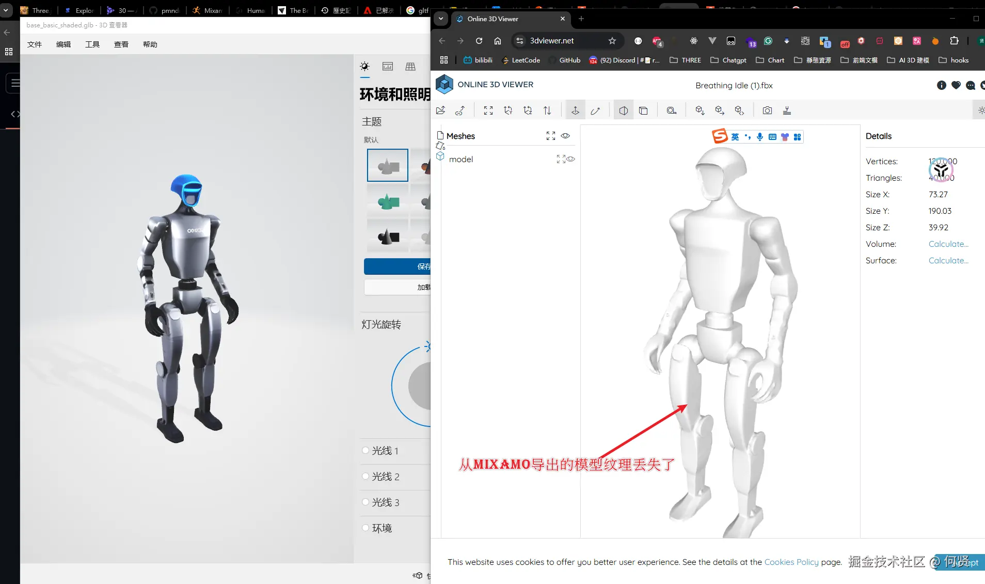Expand the Meshes panel to fullscreen
The image size is (985, 584).
coord(550,135)
